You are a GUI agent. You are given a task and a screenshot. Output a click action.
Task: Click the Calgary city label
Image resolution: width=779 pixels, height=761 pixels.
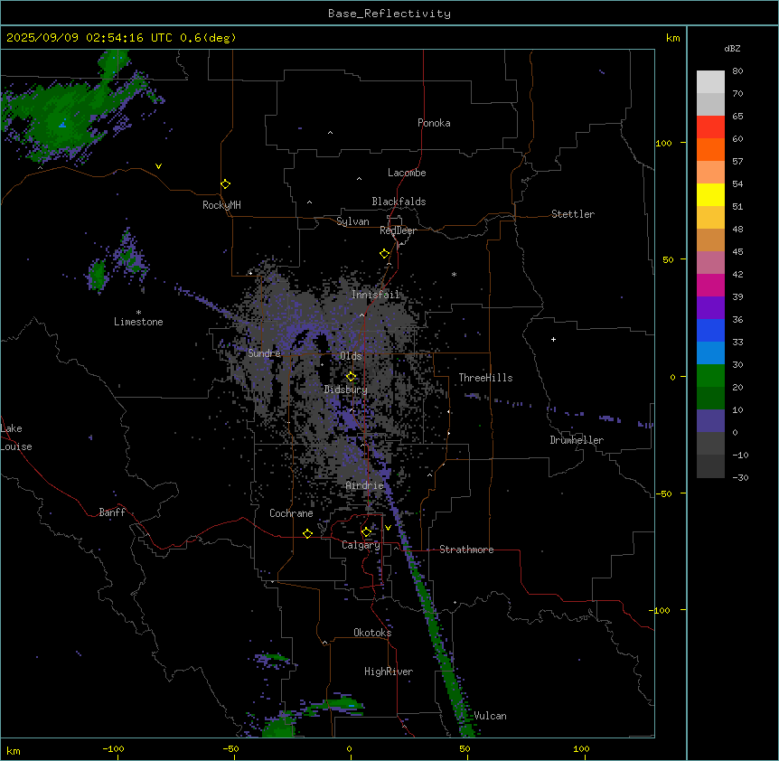click(361, 545)
